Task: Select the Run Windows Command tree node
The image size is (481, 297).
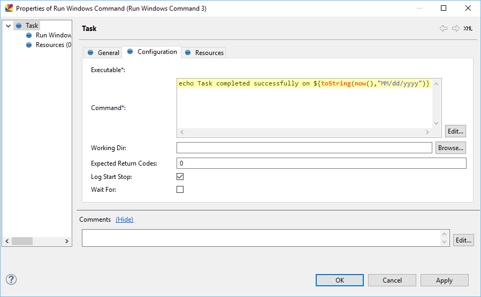Action: pos(53,35)
